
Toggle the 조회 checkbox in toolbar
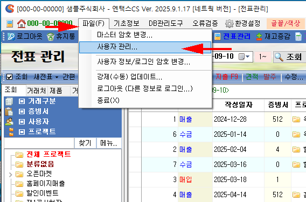pos(9,77)
